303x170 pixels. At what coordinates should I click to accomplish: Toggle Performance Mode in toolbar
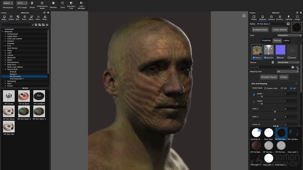point(42,3)
